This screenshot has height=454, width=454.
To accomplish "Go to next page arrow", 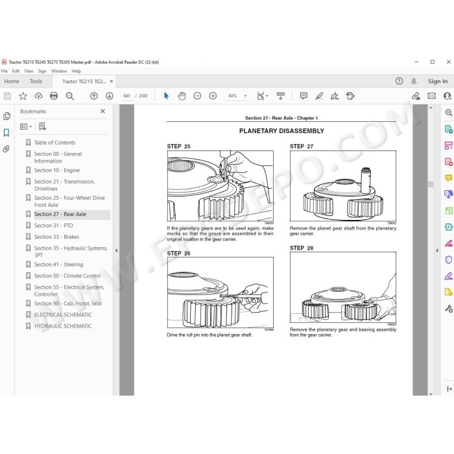I will pyautogui.click(x=110, y=96).
